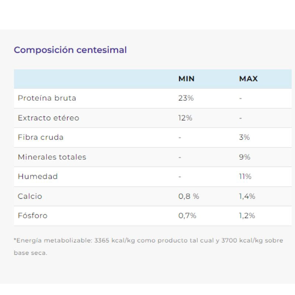Select the Humedad row label
This screenshot has height=295, width=295.
click(38, 177)
